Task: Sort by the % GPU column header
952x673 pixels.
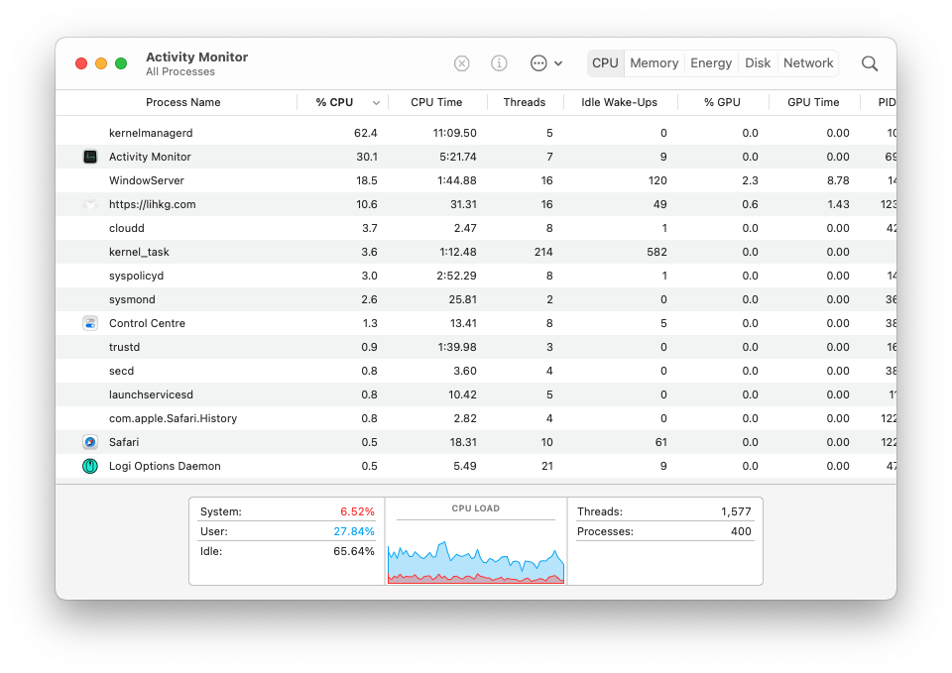Action: coord(722,102)
